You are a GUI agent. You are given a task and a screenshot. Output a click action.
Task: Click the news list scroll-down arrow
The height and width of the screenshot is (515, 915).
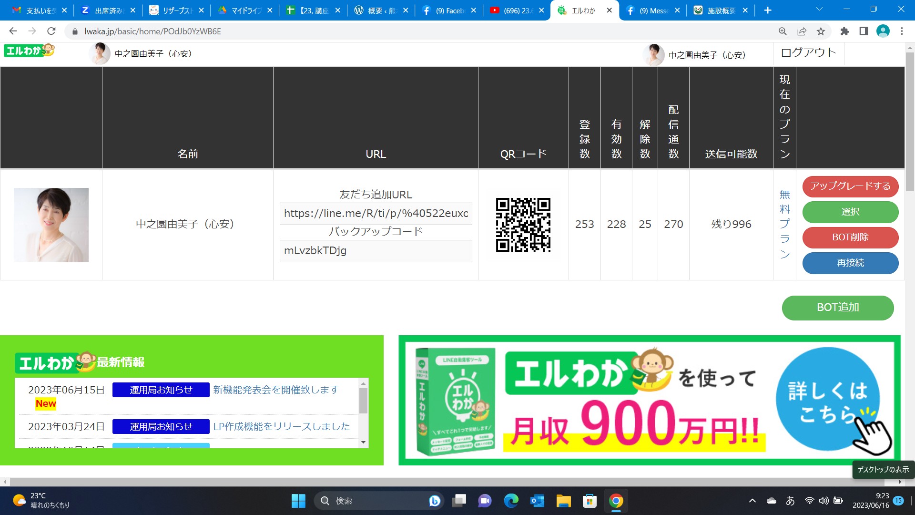tap(363, 443)
